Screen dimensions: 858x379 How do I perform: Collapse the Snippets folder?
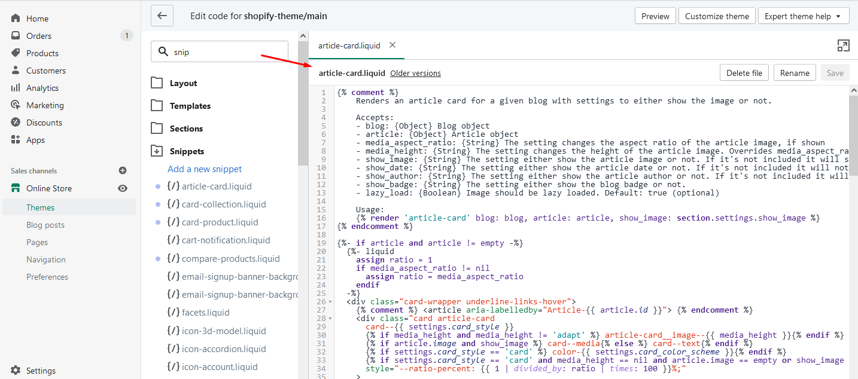[x=157, y=151]
